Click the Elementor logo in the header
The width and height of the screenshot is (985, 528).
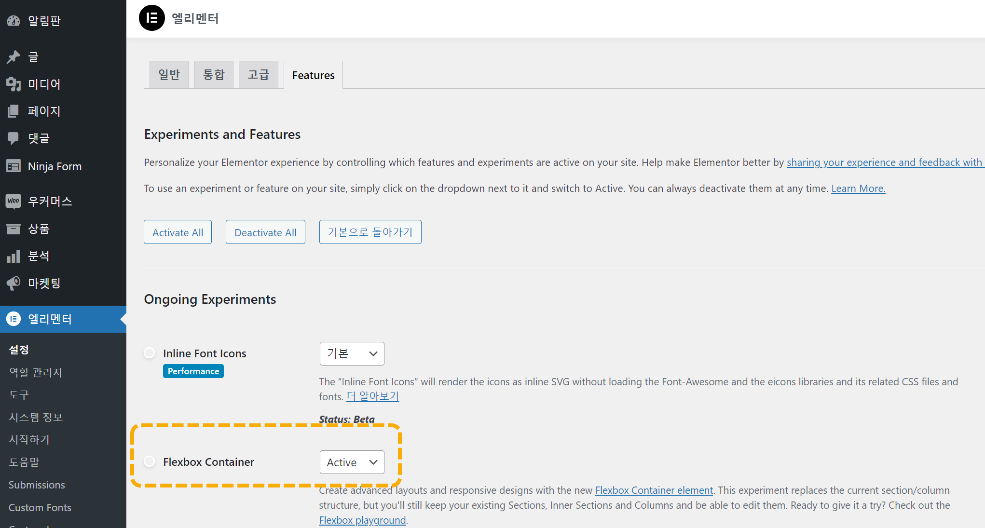[152, 18]
